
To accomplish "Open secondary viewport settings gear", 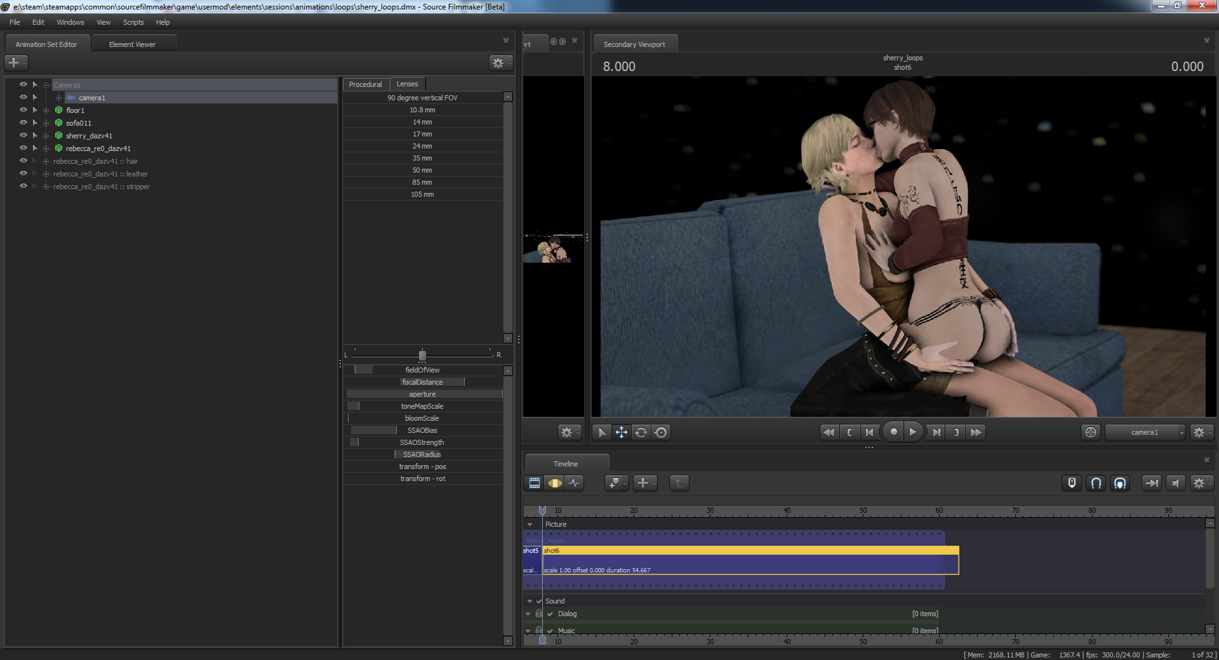I will [1201, 432].
